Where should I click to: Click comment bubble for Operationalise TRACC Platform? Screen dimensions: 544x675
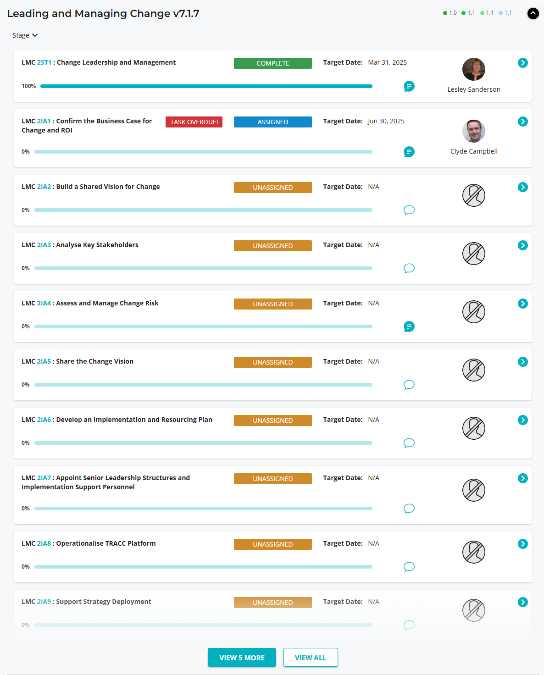409,567
